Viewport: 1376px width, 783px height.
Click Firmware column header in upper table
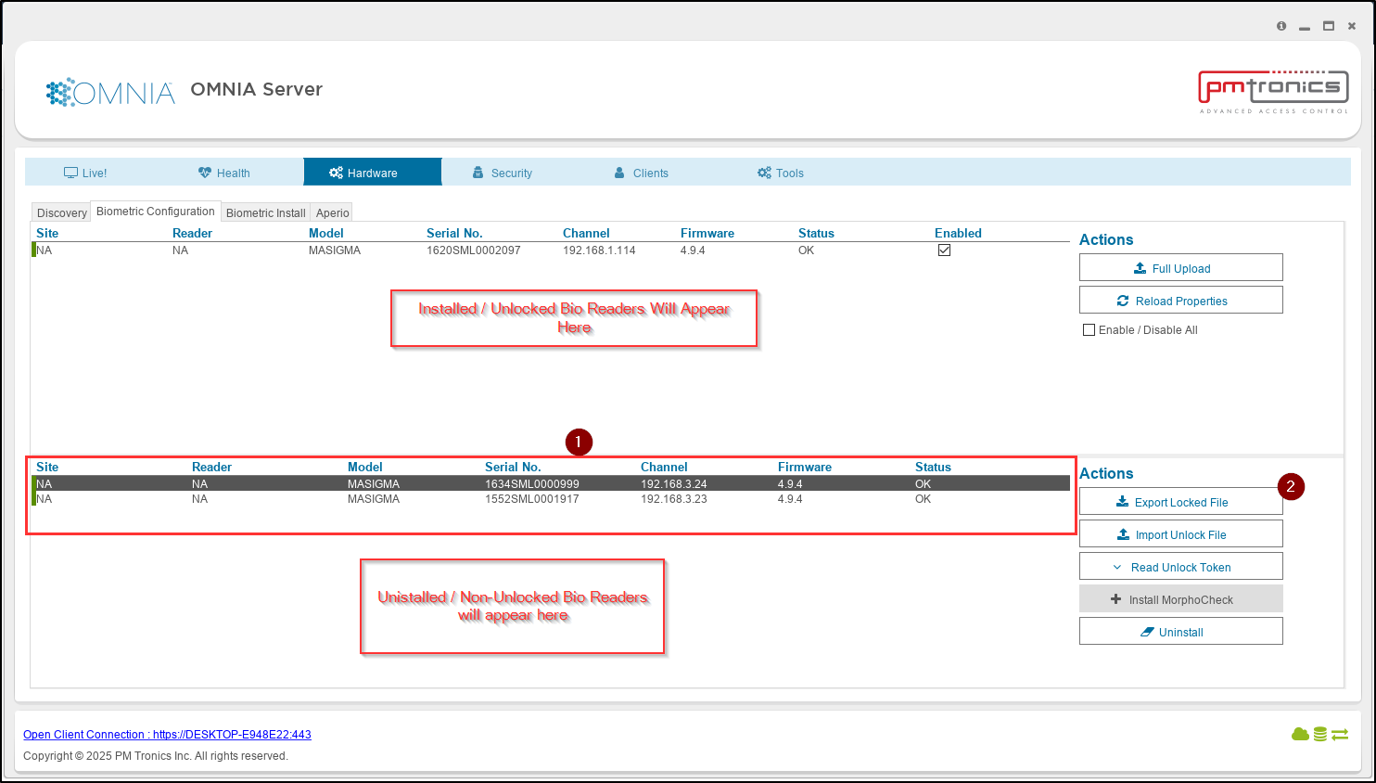click(707, 233)
